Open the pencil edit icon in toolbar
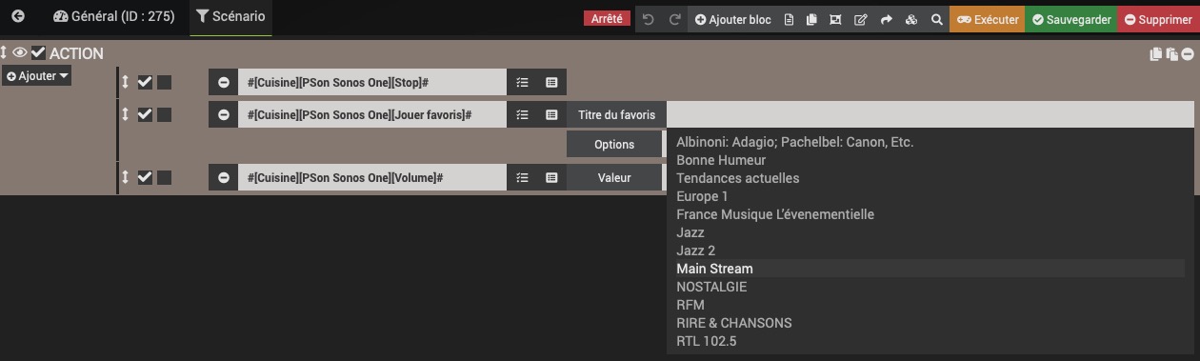1200x361 pixels. click(x=860, y=19)
